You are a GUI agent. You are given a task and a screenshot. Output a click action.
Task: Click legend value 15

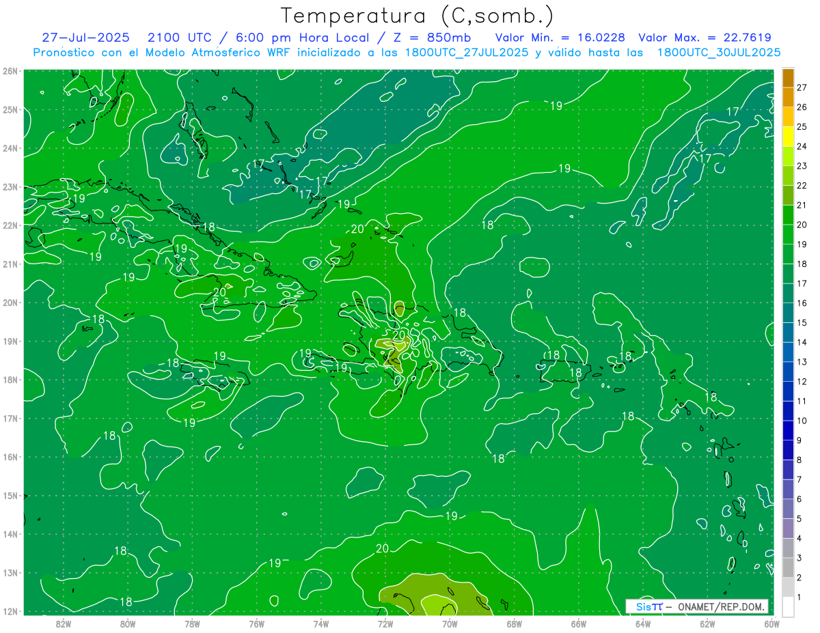[x=802, y=322]
